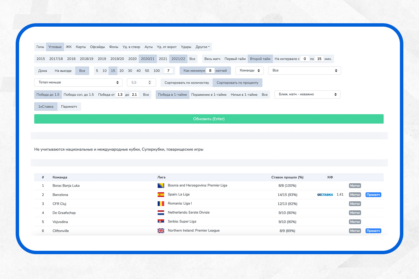Open Матчи for Borac Banja Luka
This screenshot has width=419, height=279.
click(x=355, y=186)
